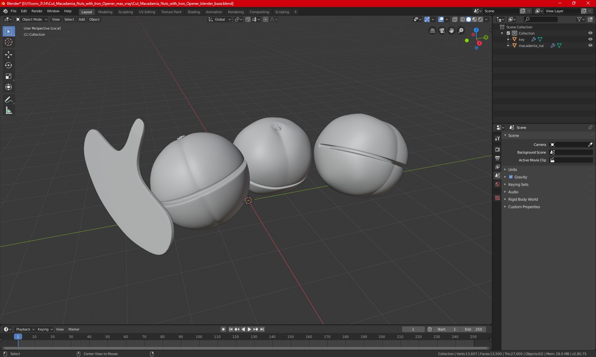Click the End frame value field
The image size is (596, 357).
click(474, 329)
